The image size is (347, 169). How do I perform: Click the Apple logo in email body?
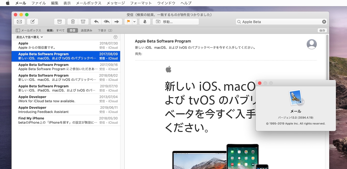[x=168, y=69]
